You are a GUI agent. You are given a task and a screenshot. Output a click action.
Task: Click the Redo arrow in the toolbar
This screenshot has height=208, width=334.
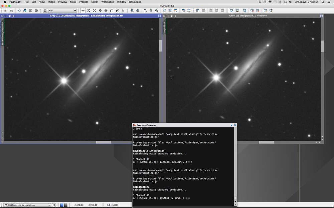[12, 11]
